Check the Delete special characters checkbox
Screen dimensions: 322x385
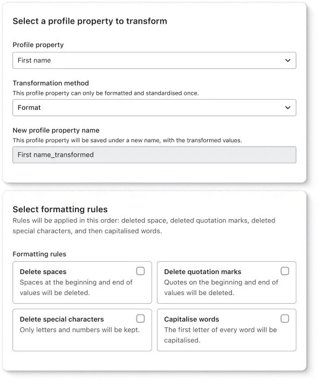140,319
